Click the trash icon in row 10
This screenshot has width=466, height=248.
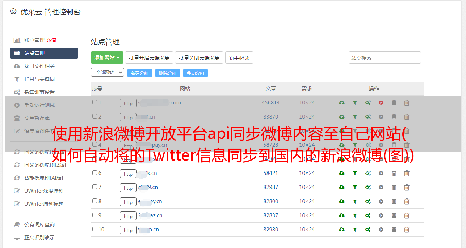pos(407,230)
